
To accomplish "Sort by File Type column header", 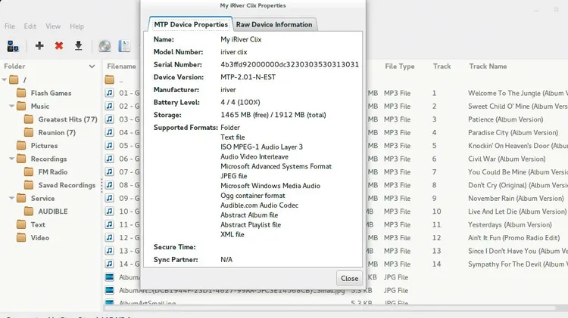I will click(x=400, y=66).
